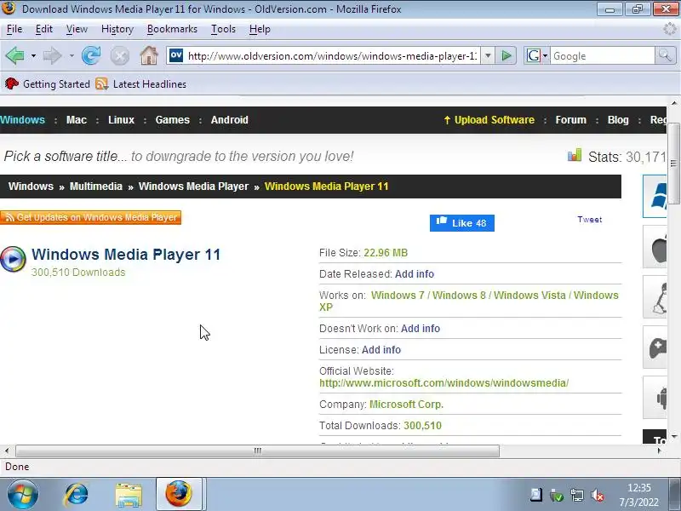Click in the URL address field
The width and height of the screenshot is (681, 511).
[332, 56]
